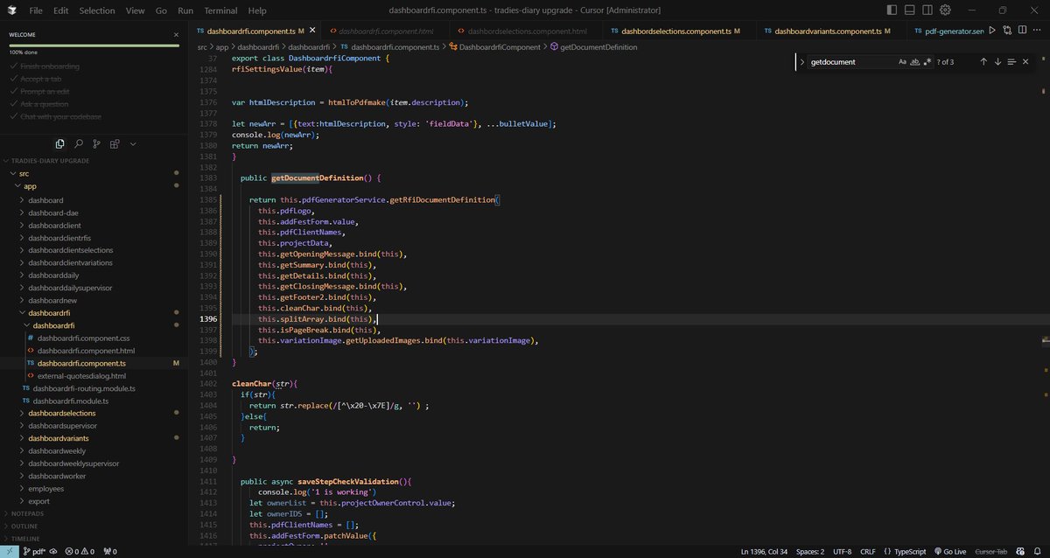Image resolution: width=1050 pixels, height=558 pixels.
Task: Open the Selection menu
Action: [x=97, y=10]
